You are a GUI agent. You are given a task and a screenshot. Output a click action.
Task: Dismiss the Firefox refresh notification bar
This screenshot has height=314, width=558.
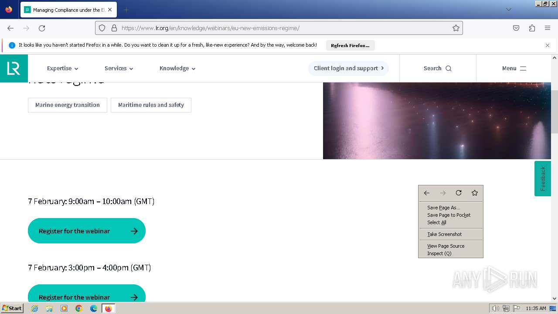[548, 45]
